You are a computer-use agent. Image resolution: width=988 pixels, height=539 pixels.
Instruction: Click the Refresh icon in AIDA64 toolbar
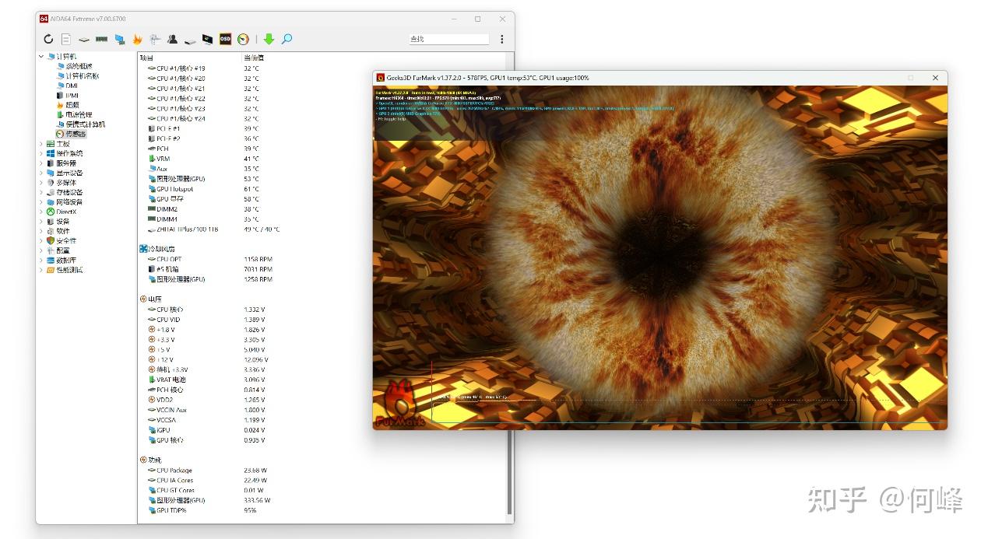click(x=48, y=39)
